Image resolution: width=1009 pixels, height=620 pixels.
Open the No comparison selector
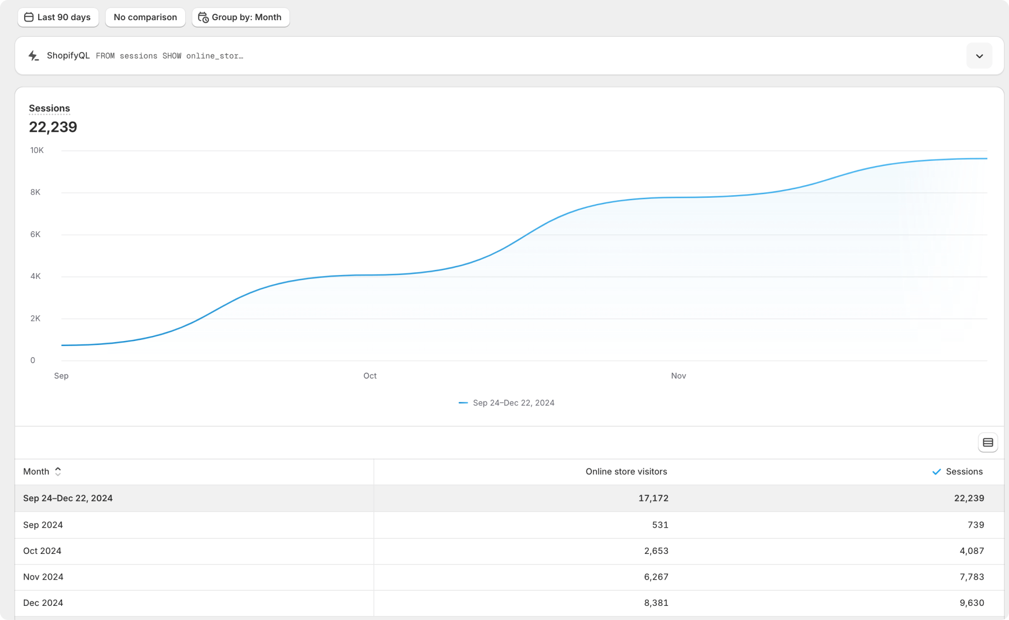point(145,17)
